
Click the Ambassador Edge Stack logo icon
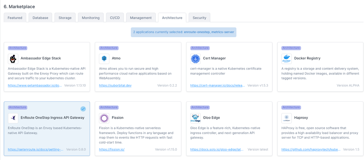coord(13,59)
